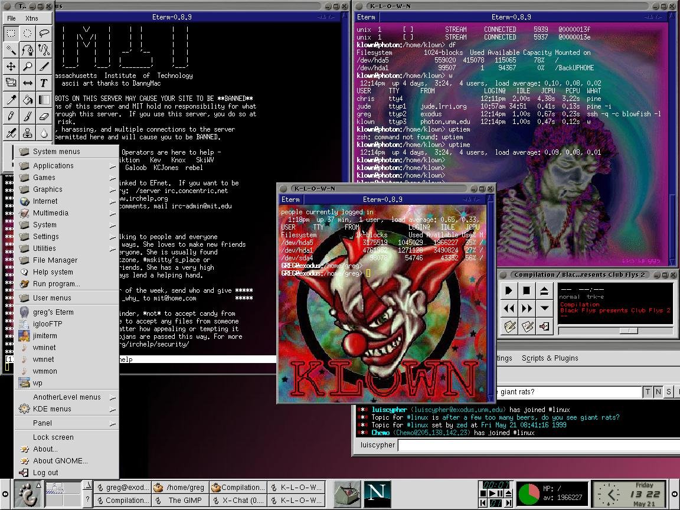Switch to the greg@exod... taskbar button
Image resolution: width=680 pixels, height=510 pixels.
tap(122, 487)
